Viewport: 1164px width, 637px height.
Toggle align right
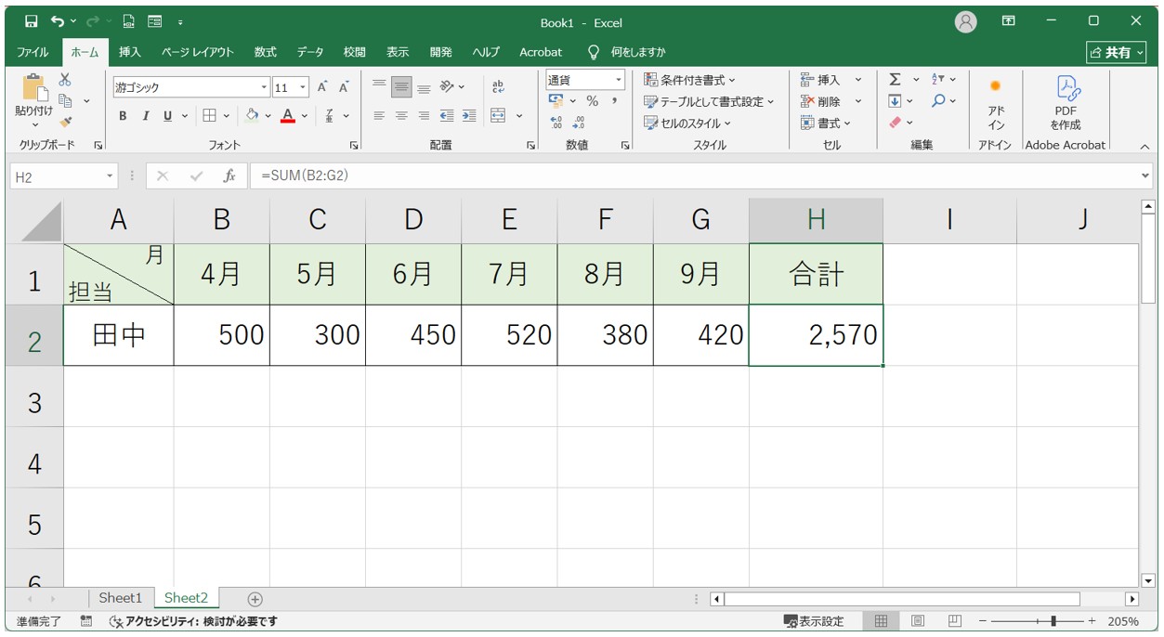pos(424,116)
